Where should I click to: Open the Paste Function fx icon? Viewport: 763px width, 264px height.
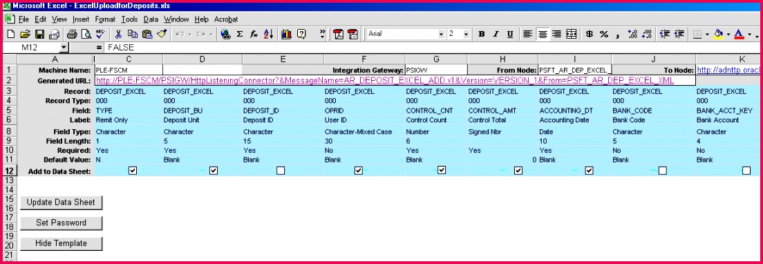(x=254, y=34)
